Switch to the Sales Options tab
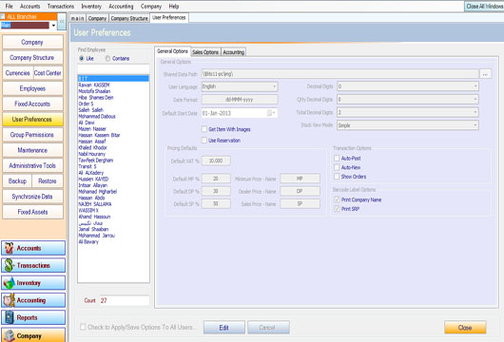The width and height of the screenshot is (504, 342). pyautogui.click(x=205, y=52)
